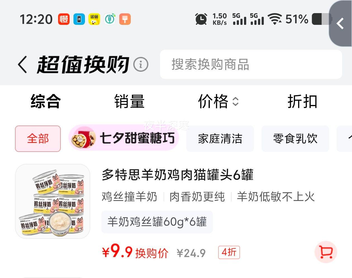Toggle the 价格 sort order arrows
The image size is (352, 278).
236,102
